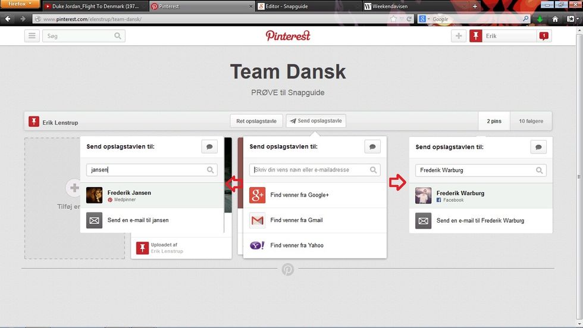The width and height of the screenshot is (583, 328).
Task: Choose Find venner fra Yahoo
Action: [x=315, y=245]
